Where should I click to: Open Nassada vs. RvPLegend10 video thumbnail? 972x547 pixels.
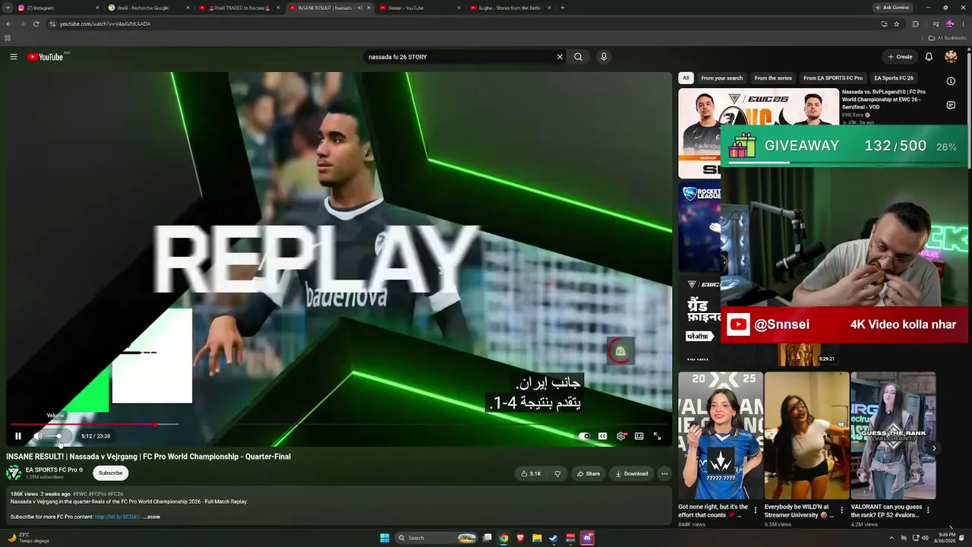759,133
